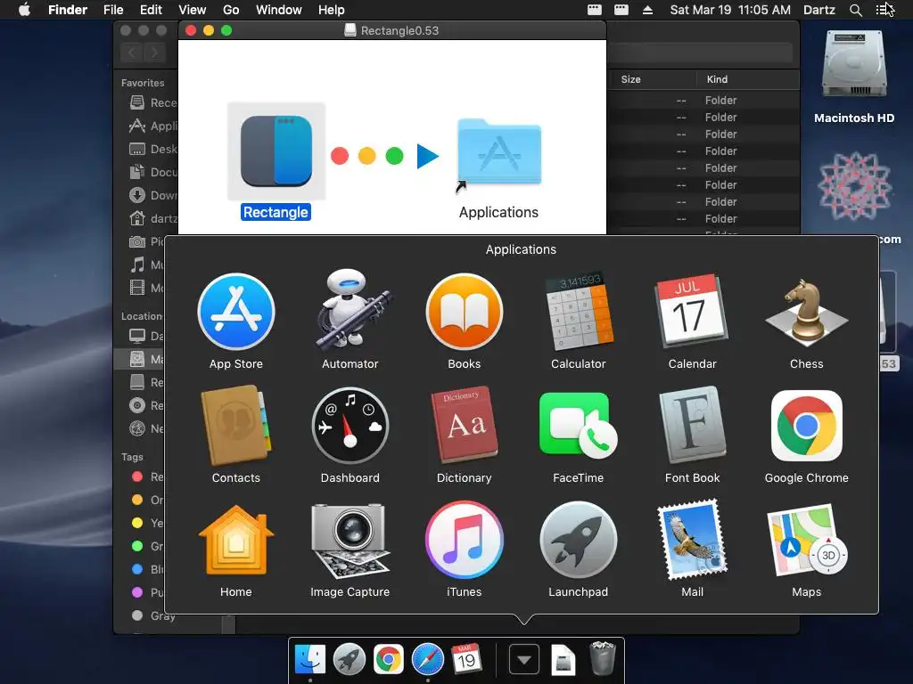Image resolution: width=913 pixels, height=684 pixels.
Task: Open Image Capture app
Action: [x=350, y=541]
